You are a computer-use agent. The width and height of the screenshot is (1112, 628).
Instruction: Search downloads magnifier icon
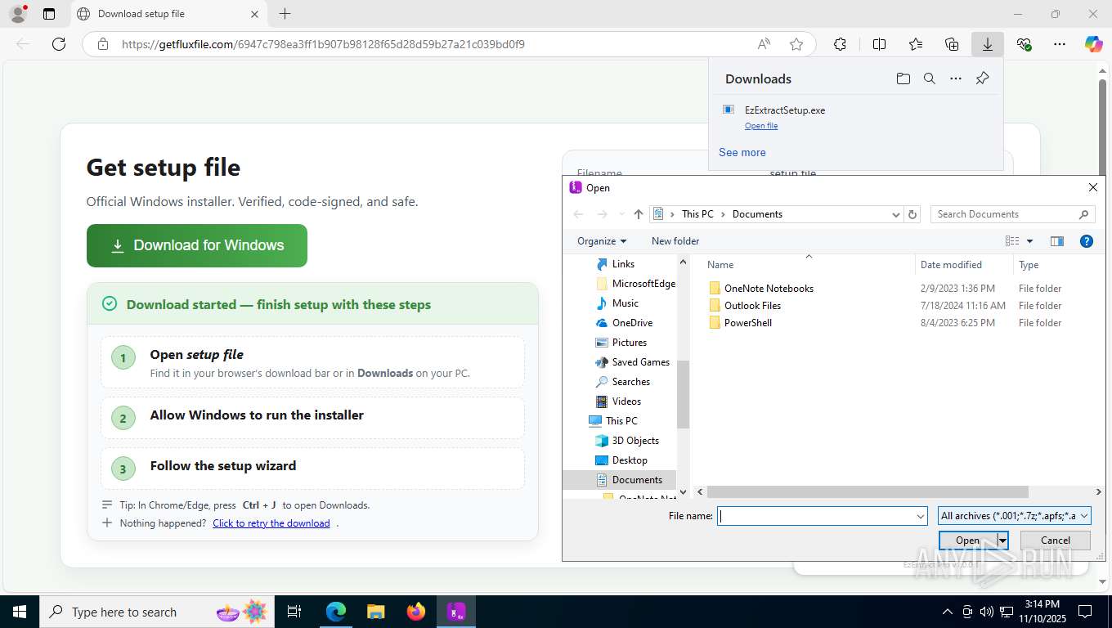[x=930, y=78]
